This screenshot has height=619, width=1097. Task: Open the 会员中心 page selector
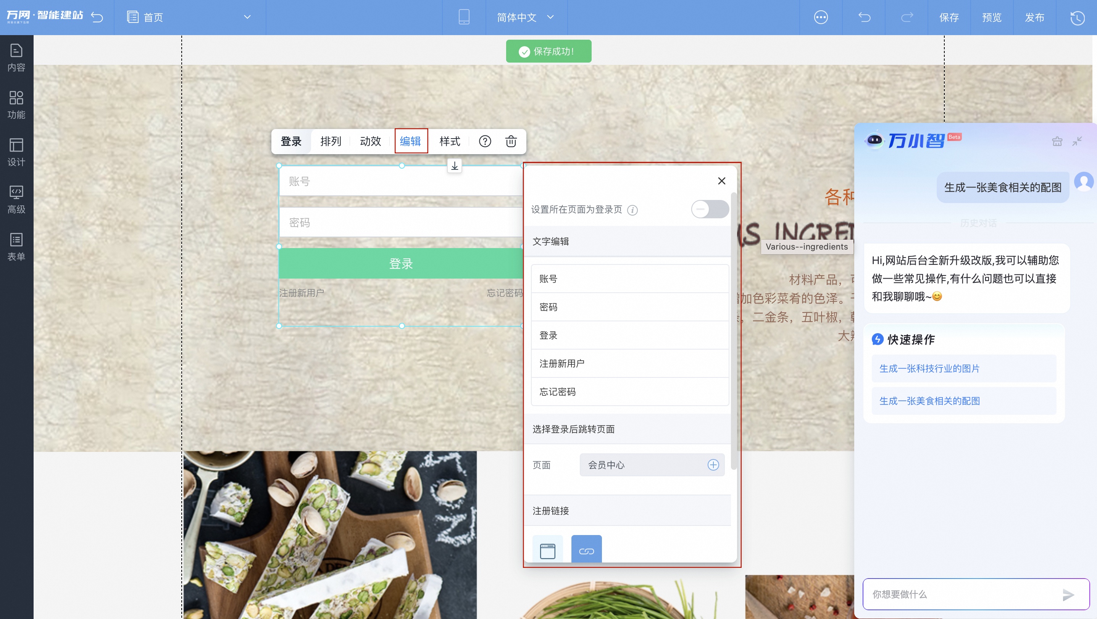pos(652,465)
